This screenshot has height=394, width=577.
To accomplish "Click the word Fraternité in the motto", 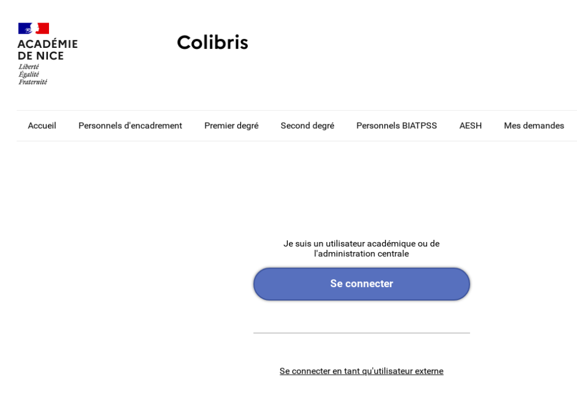I will pos(33,82).
